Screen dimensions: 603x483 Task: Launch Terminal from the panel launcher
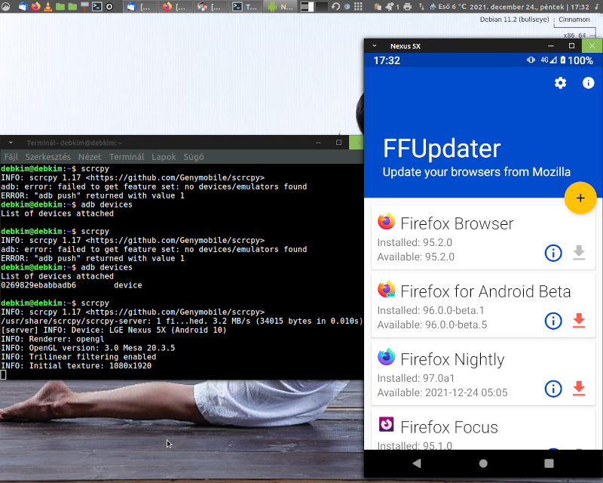tap(97, 7)
